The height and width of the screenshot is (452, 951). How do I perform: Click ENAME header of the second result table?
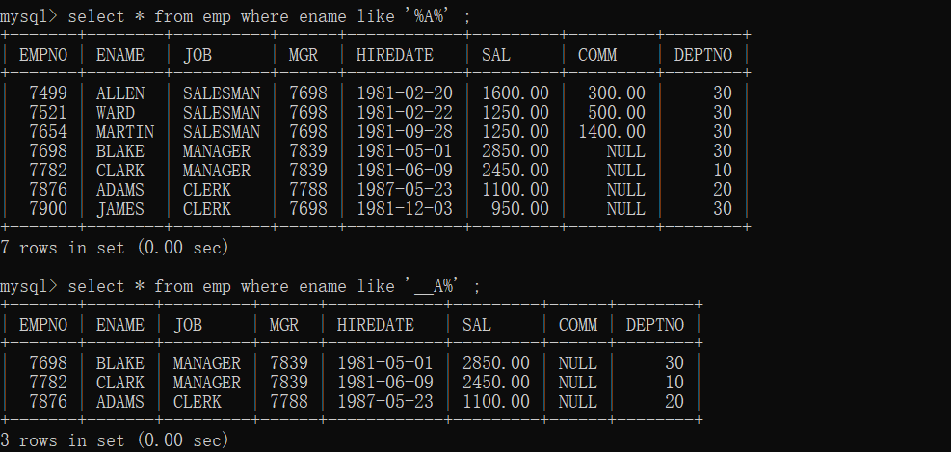[120, 325]
